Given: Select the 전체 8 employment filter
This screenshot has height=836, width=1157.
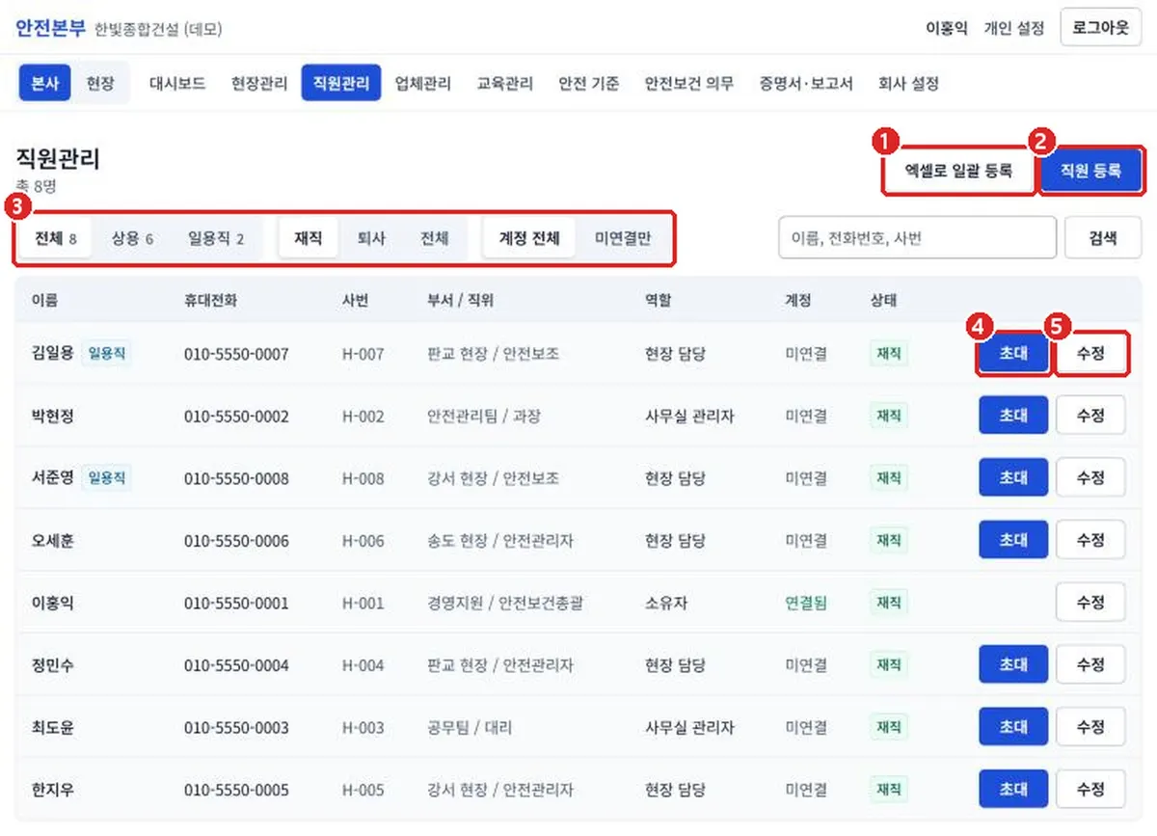Looking at the screenshot, I should (x=56, y=237).
